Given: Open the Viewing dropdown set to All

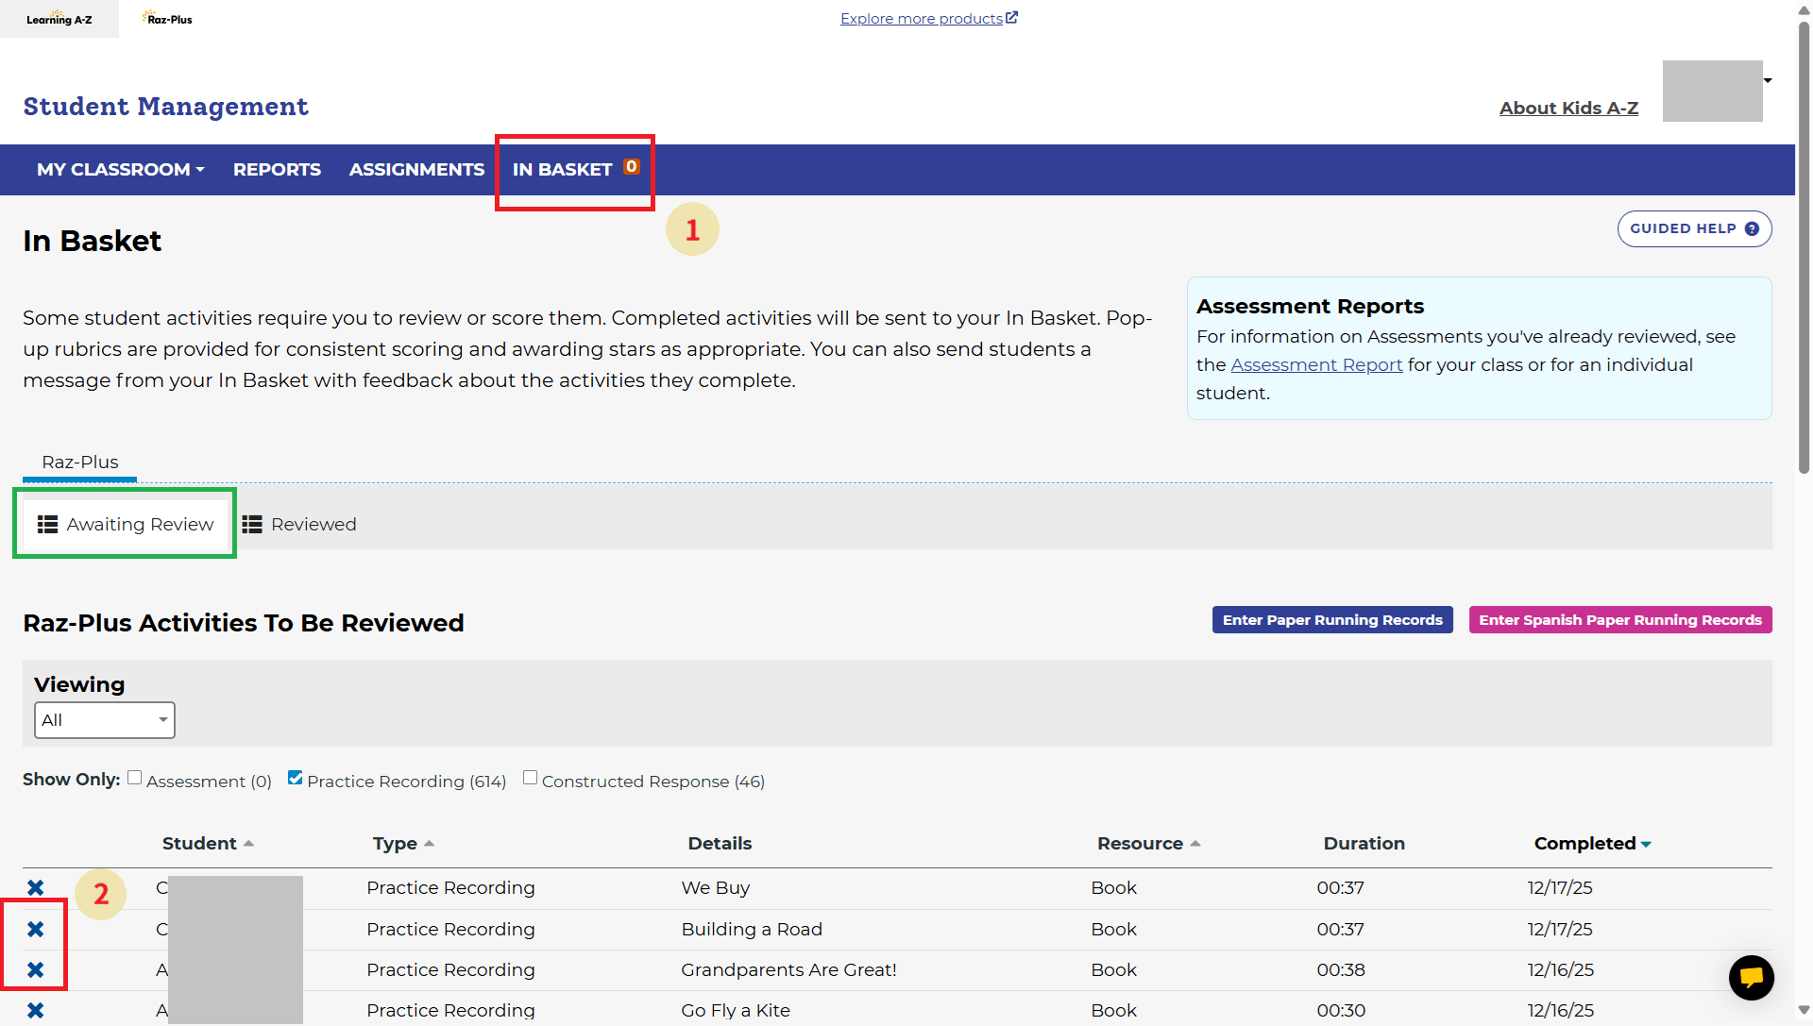Looking at the screenshot, I should (105, 720).
